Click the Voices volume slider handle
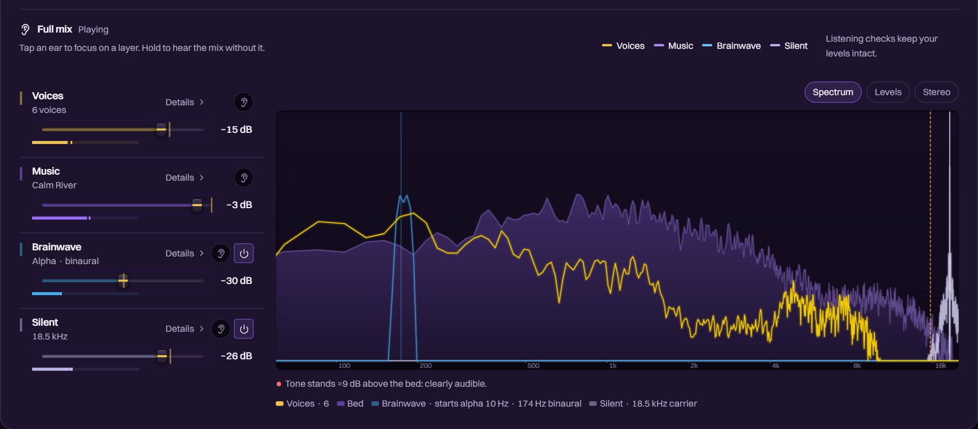Viewport: 978px width, 429px height. coord(161,129)
